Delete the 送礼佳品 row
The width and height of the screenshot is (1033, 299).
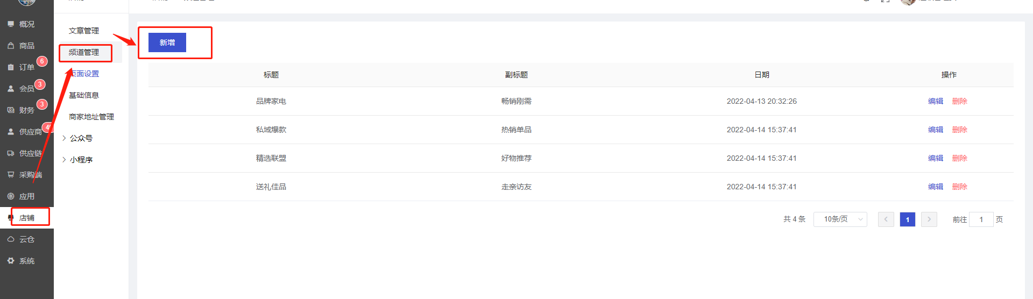tap(960, 187)
